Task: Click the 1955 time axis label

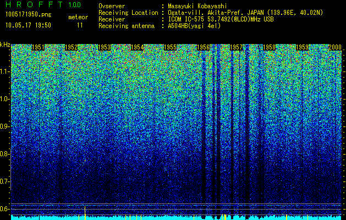Action: pos(171,47)
